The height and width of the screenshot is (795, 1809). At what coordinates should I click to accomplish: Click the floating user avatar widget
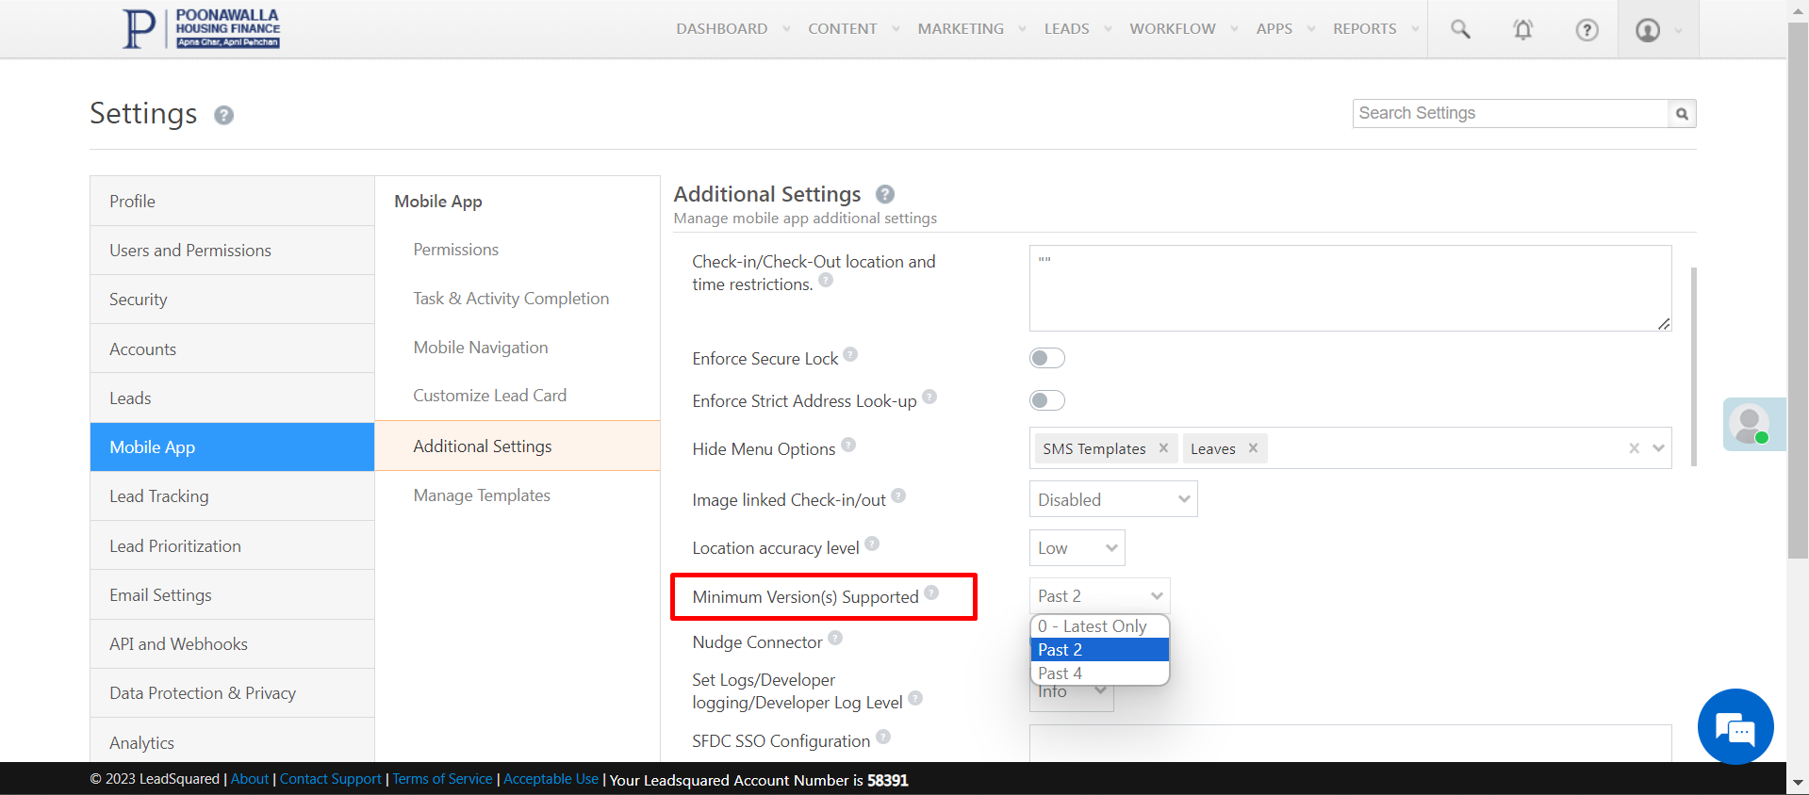[x=1753, y=425]
